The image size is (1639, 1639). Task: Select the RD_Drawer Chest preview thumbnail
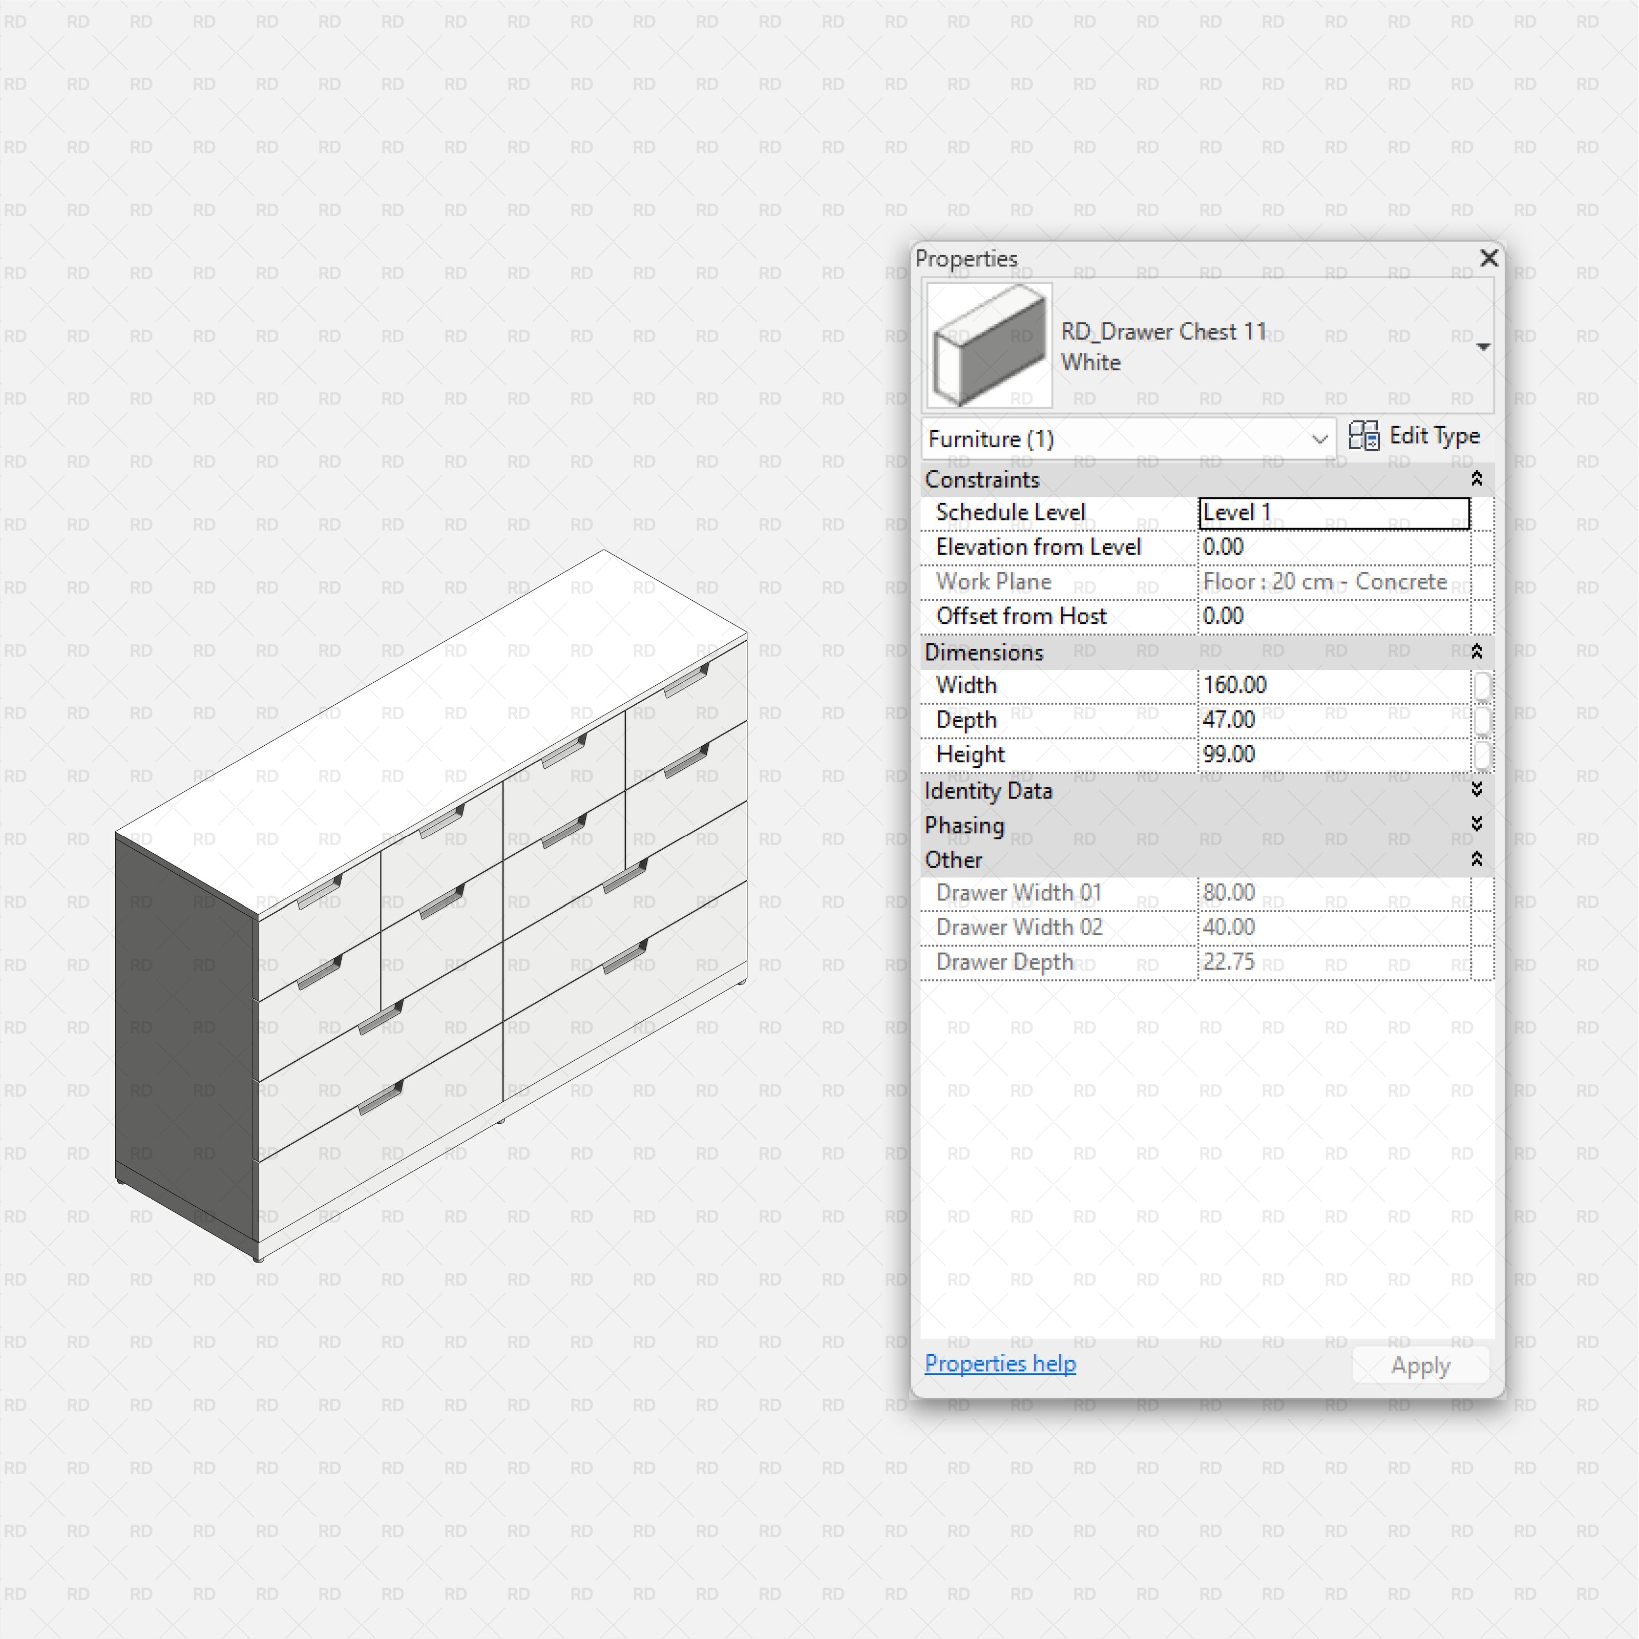(x=989, y=346)
